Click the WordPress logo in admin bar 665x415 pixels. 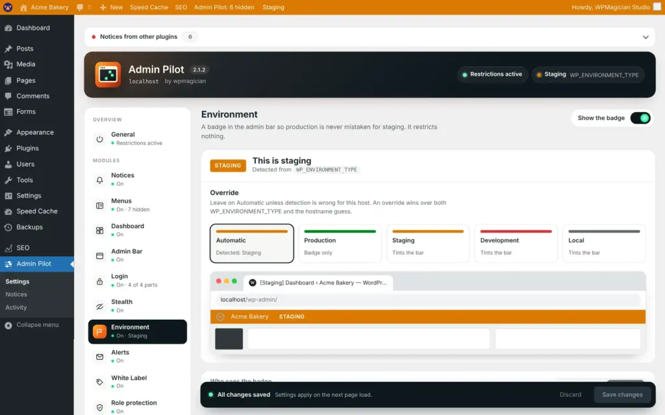coord(8,7)
